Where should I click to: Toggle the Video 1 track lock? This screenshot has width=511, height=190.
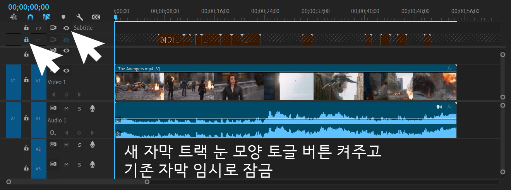point(26,80)
